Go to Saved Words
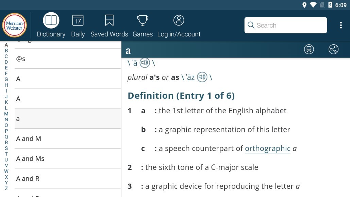Image resolution: width=350 pixels, height=197 pixels. pyautogui.click(x=109, y=26)
